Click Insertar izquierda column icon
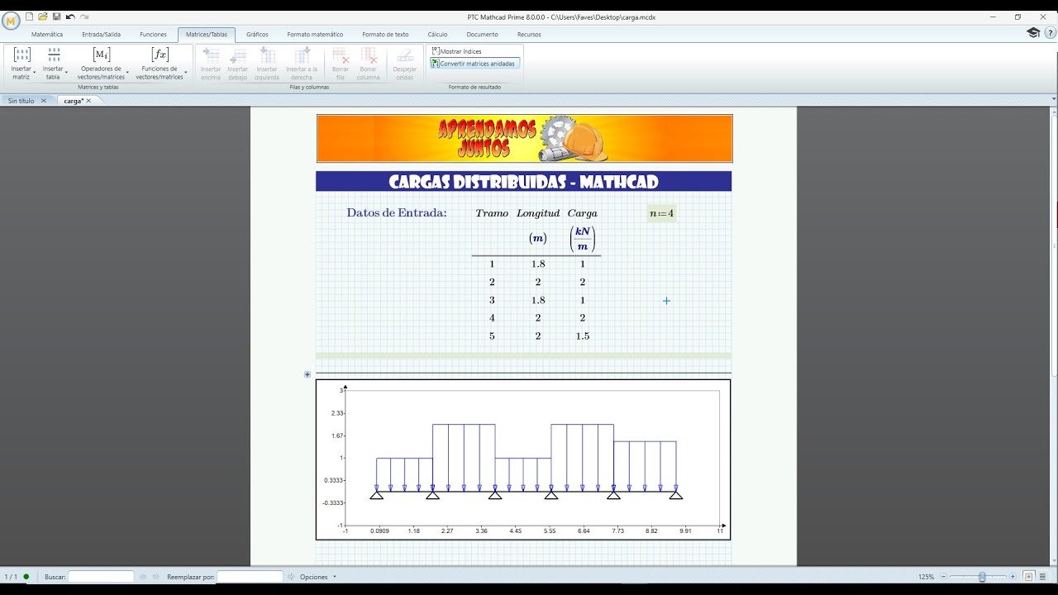The width and height of the screenshot is (1058, 595). click(x=267, y=55)
